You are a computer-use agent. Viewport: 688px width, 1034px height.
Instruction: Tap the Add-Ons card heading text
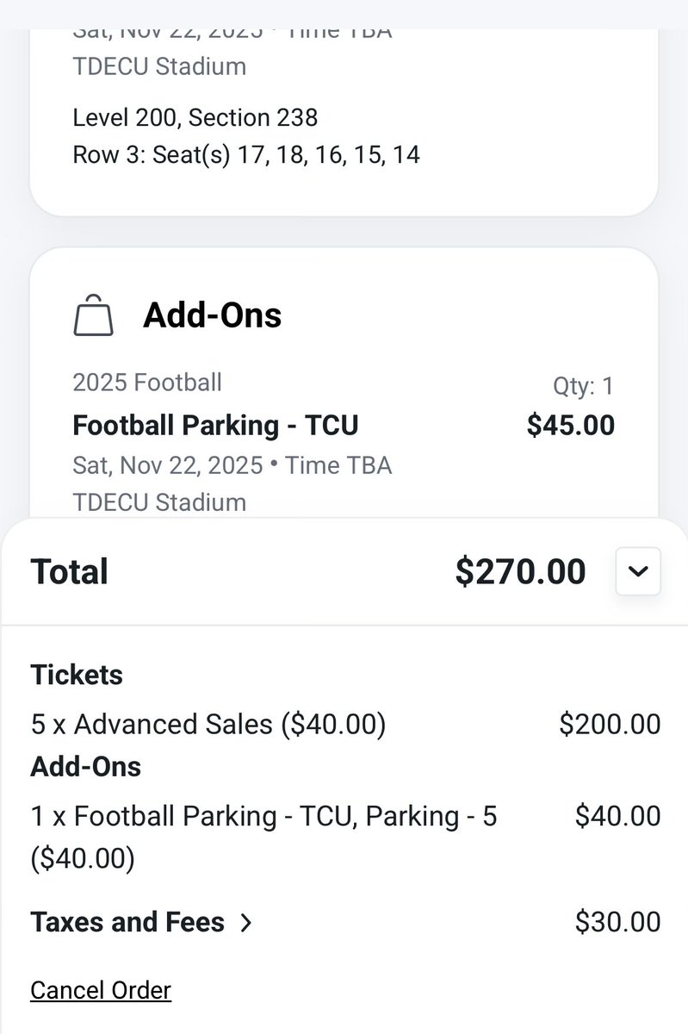(212, 315)
